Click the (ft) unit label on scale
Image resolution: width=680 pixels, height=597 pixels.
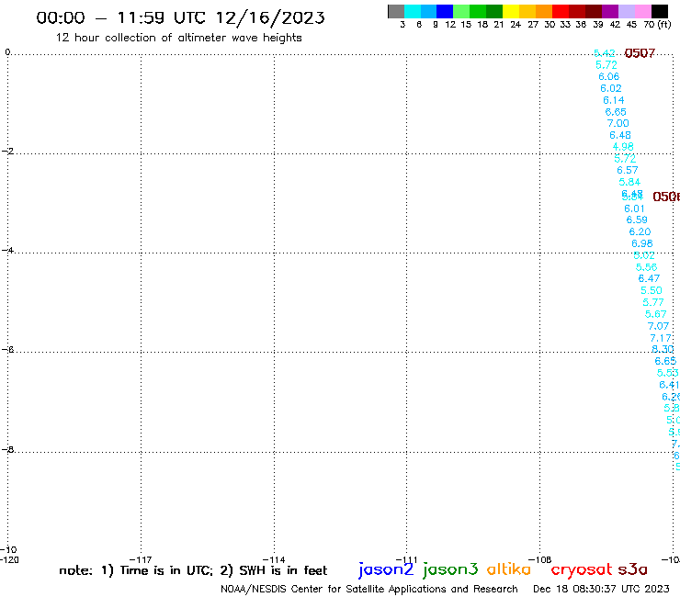[x=664, y=24]
